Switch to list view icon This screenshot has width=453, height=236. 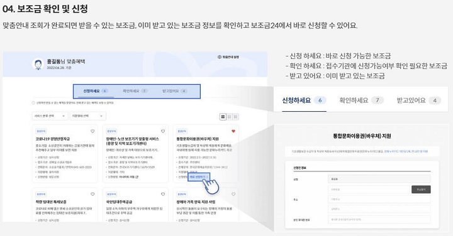coord(230,117)
